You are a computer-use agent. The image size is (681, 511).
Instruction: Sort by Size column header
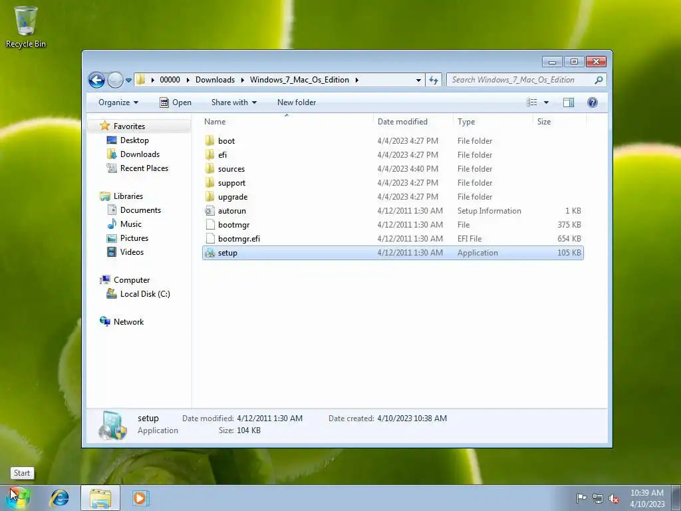[559, 122]
